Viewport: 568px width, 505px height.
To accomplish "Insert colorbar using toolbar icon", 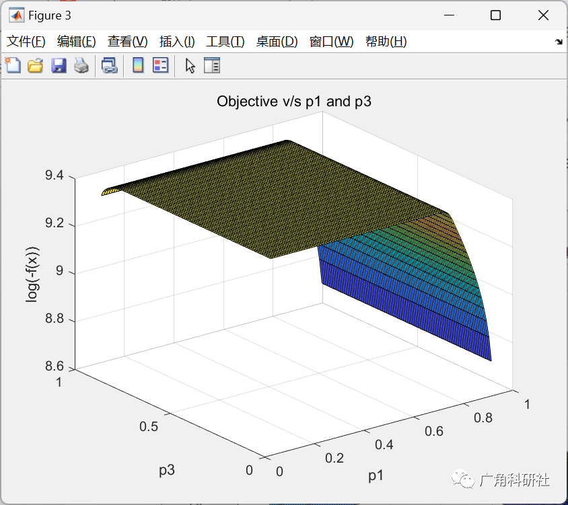I will (138, 66).
